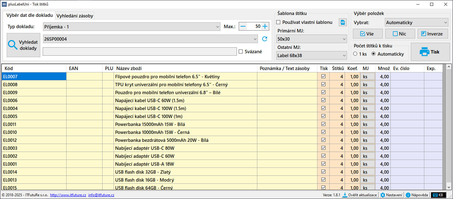Image resolution: width=453 pixels, height=199 pixels.
Task: Click plus to increase Max. value
Action: 265,26
